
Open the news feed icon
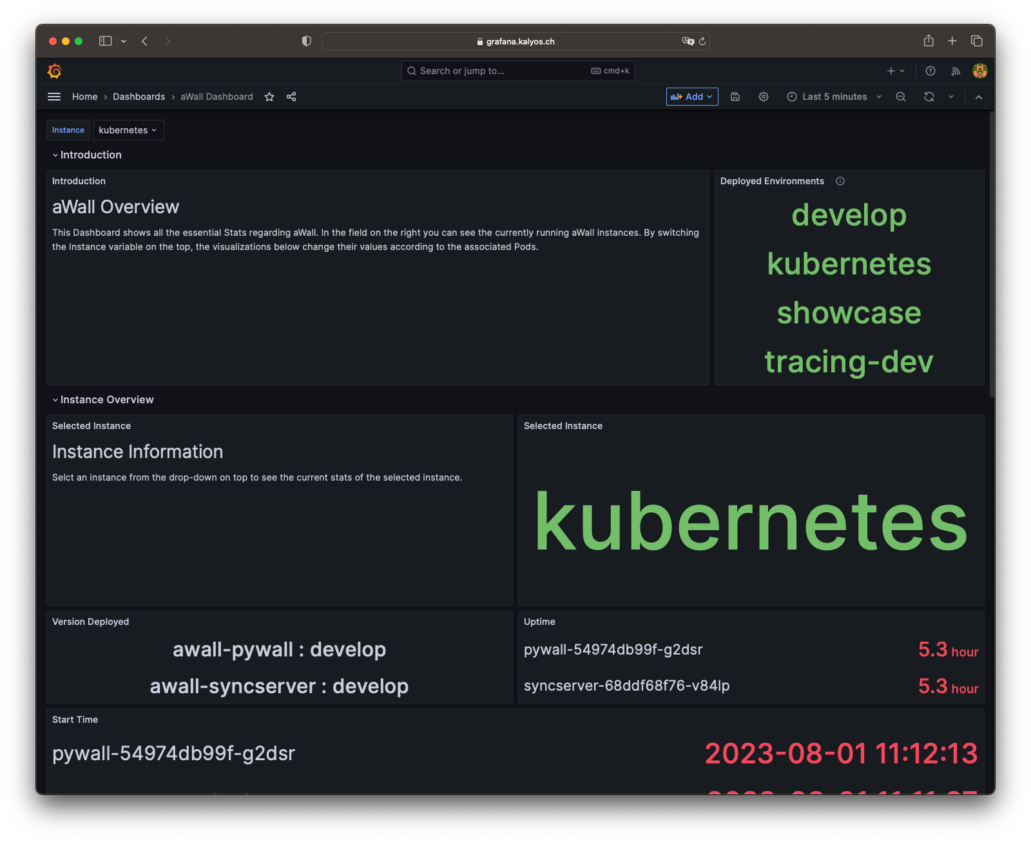point(956,71)
